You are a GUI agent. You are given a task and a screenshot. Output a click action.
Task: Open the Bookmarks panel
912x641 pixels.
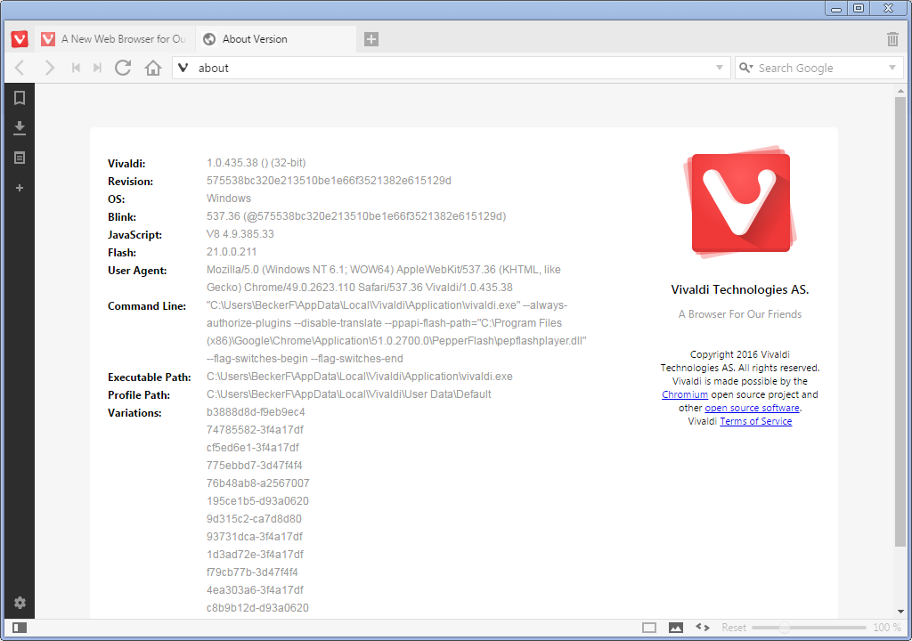[20, 98]
